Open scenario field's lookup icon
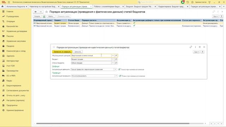The image size is (226, 127). click(x=116, y=56)
